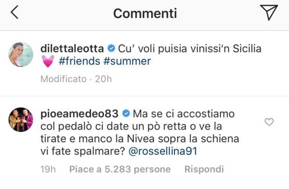This screenshot has width=289, height=189.
Task: Tap the paper plane share icon
Action: point(269,12)
